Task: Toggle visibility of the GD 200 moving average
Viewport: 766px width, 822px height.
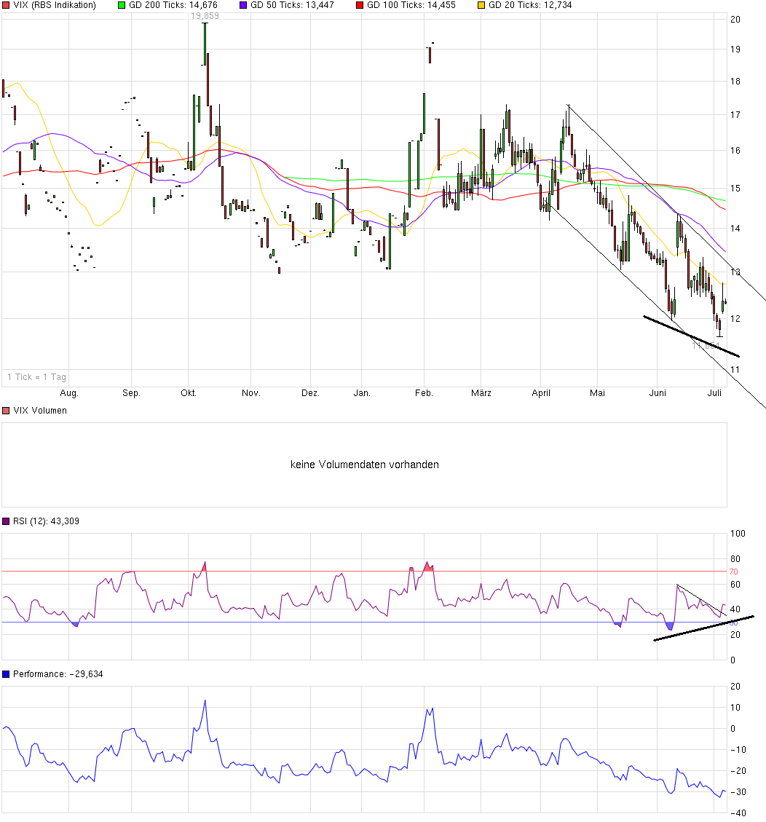Action: 122,5
